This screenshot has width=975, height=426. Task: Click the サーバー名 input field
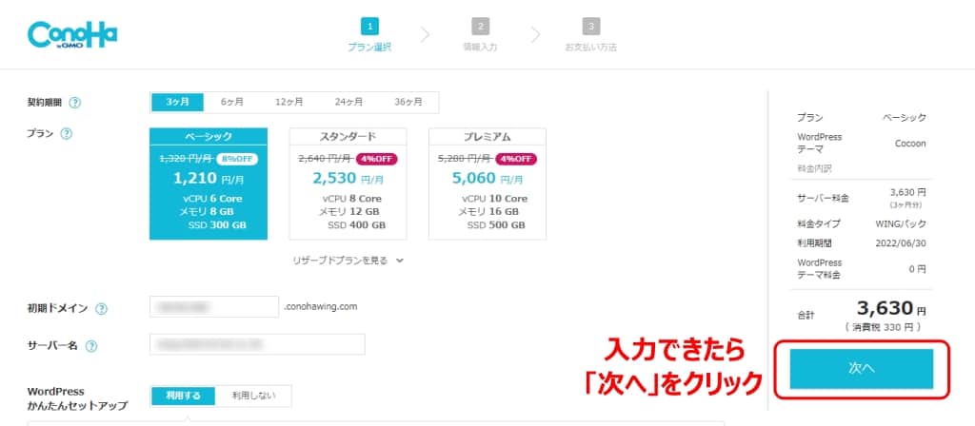tap(257, 344)
